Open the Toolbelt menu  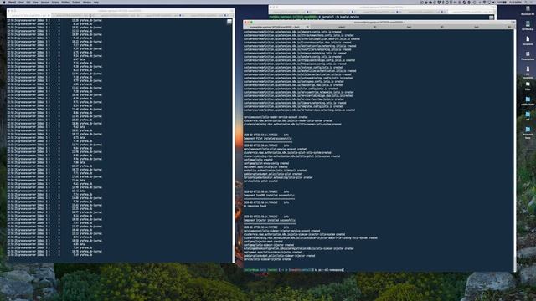76,2
